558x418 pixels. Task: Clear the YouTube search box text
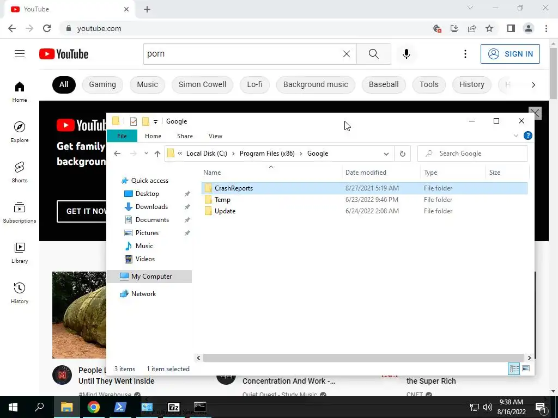pyautogui.click(x=346, y=54)
